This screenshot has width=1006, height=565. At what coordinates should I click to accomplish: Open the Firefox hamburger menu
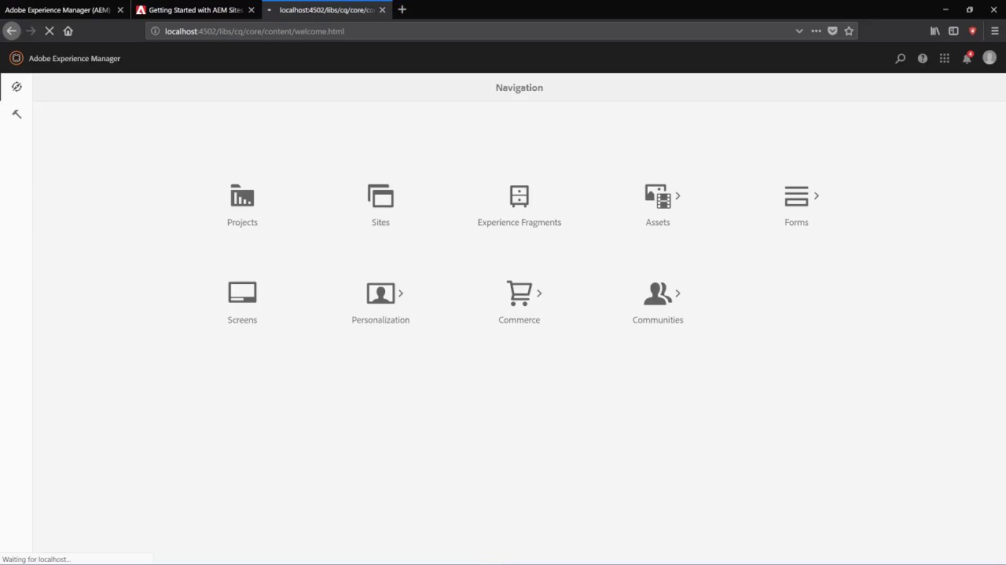994,31
